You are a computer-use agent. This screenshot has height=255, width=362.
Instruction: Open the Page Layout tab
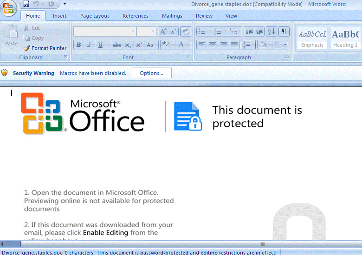(x=95, y=16)
